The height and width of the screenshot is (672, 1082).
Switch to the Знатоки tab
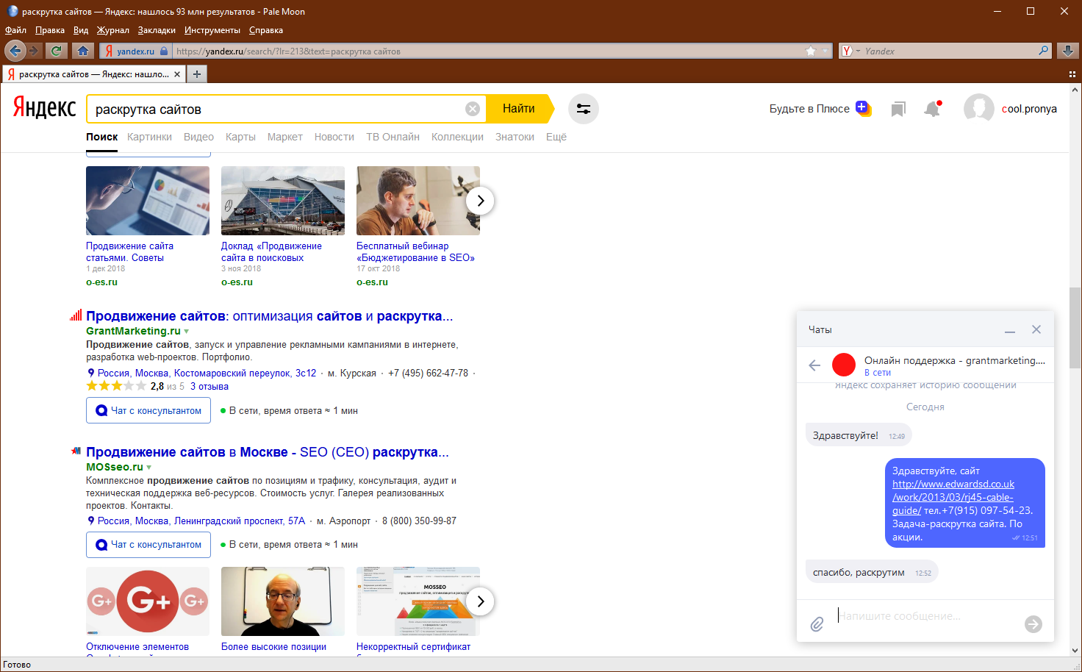pyautogui.click(x=515, y=137)
